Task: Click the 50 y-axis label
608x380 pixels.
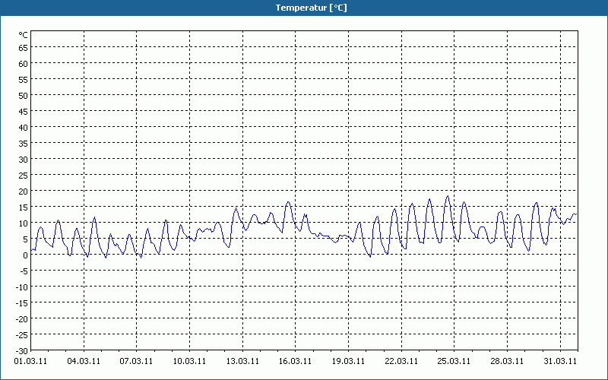Action: pos(24,96)
